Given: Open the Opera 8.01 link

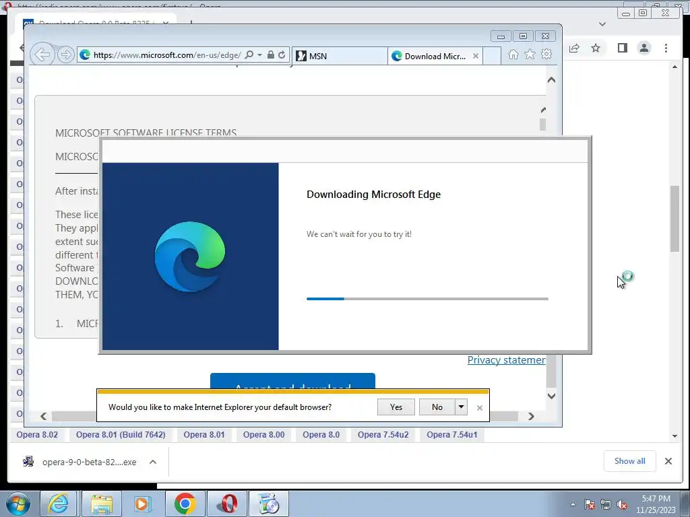Looking at the screenshot, I should [204, 435].
